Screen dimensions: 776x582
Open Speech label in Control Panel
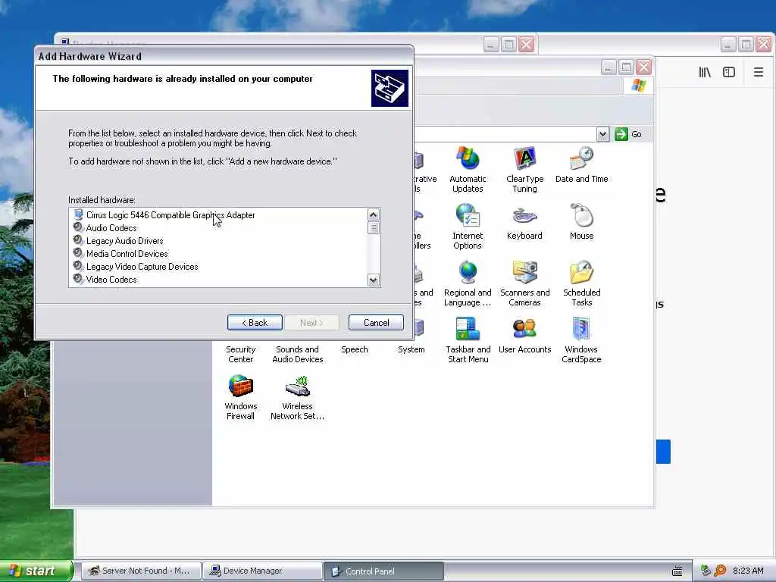click(x=355, y=349)
